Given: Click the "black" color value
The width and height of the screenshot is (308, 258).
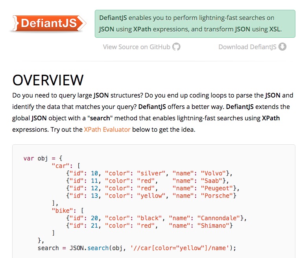Looking at the screenshot, I should 149,218.
